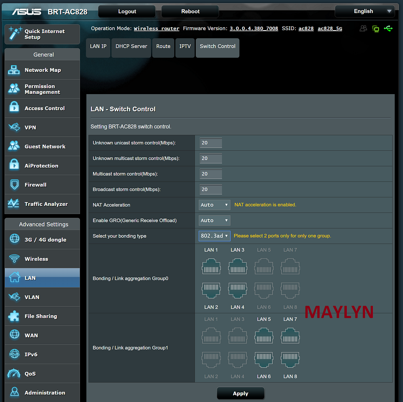This screenshot has width=403, height=402.
Task: Open Traffic Analyzer chart icon
Action: click(13, 203)
